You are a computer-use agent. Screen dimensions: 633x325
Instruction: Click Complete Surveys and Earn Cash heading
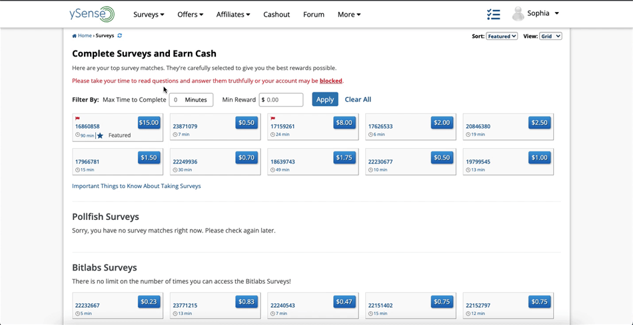pyautogui.click(x=144, y=54)
